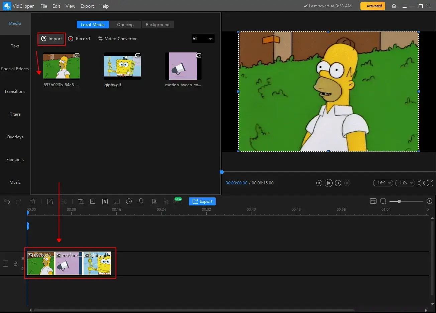Open the NEW tagged tool
The width and height of the screenshot is (436, 313).
point(177,201)
